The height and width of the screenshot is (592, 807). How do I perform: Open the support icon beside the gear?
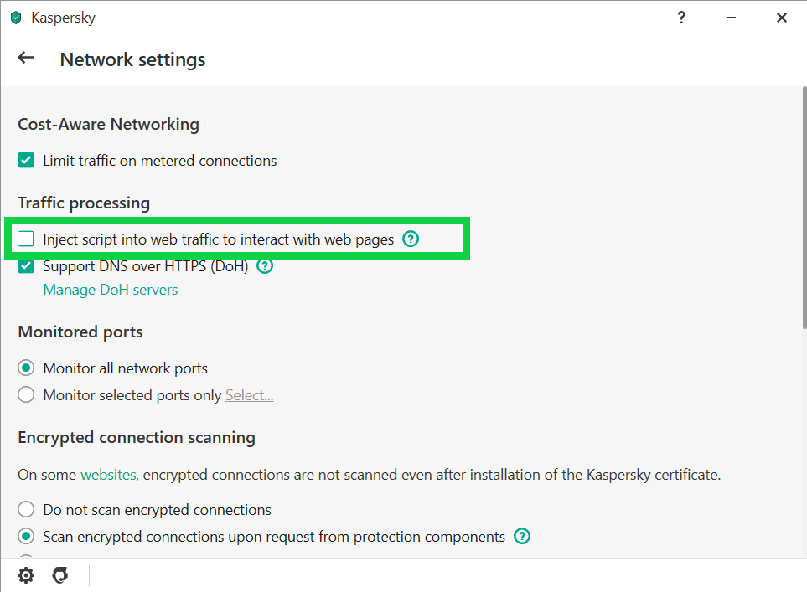[59, 575]
